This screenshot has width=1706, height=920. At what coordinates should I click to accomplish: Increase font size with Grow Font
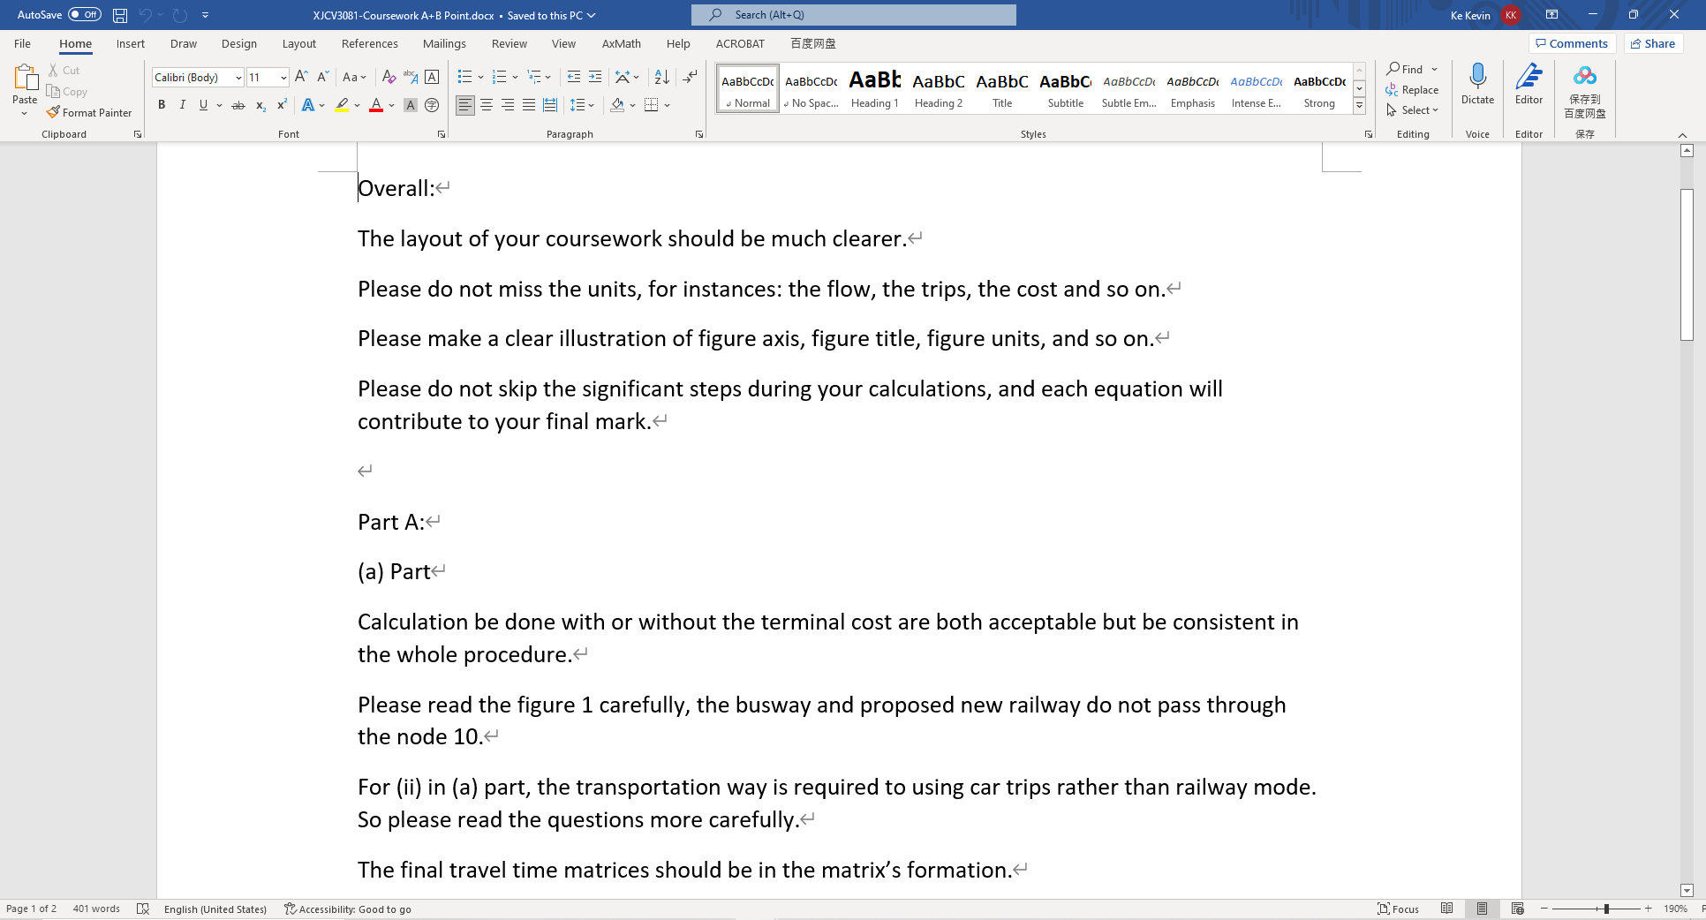(x=301, y=78)
